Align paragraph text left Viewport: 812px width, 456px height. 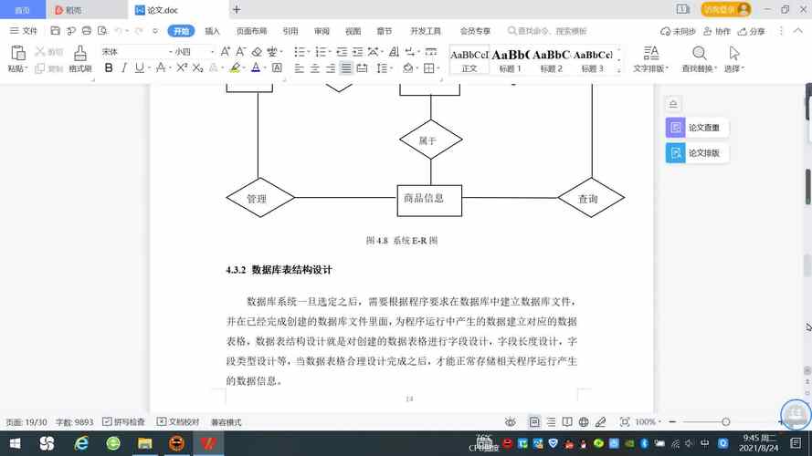[x=300, y=67]
